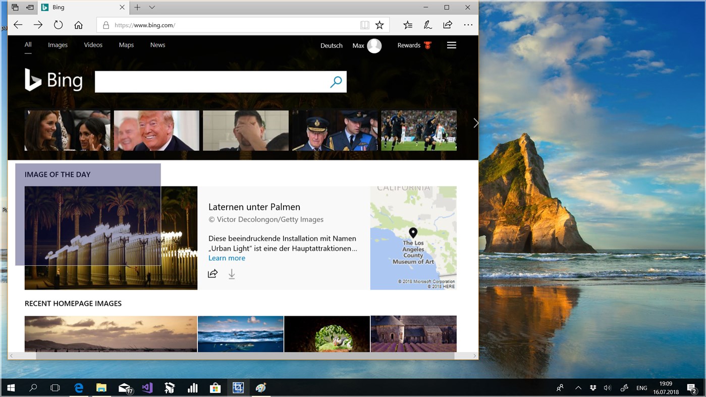Open Edge settings via the ellipsis menu
The image size is (706, 397).
(x=468, y=24)
